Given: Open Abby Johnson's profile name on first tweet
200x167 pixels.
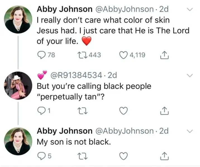Looking at the screenshot, I should click(x=65, y=9).
